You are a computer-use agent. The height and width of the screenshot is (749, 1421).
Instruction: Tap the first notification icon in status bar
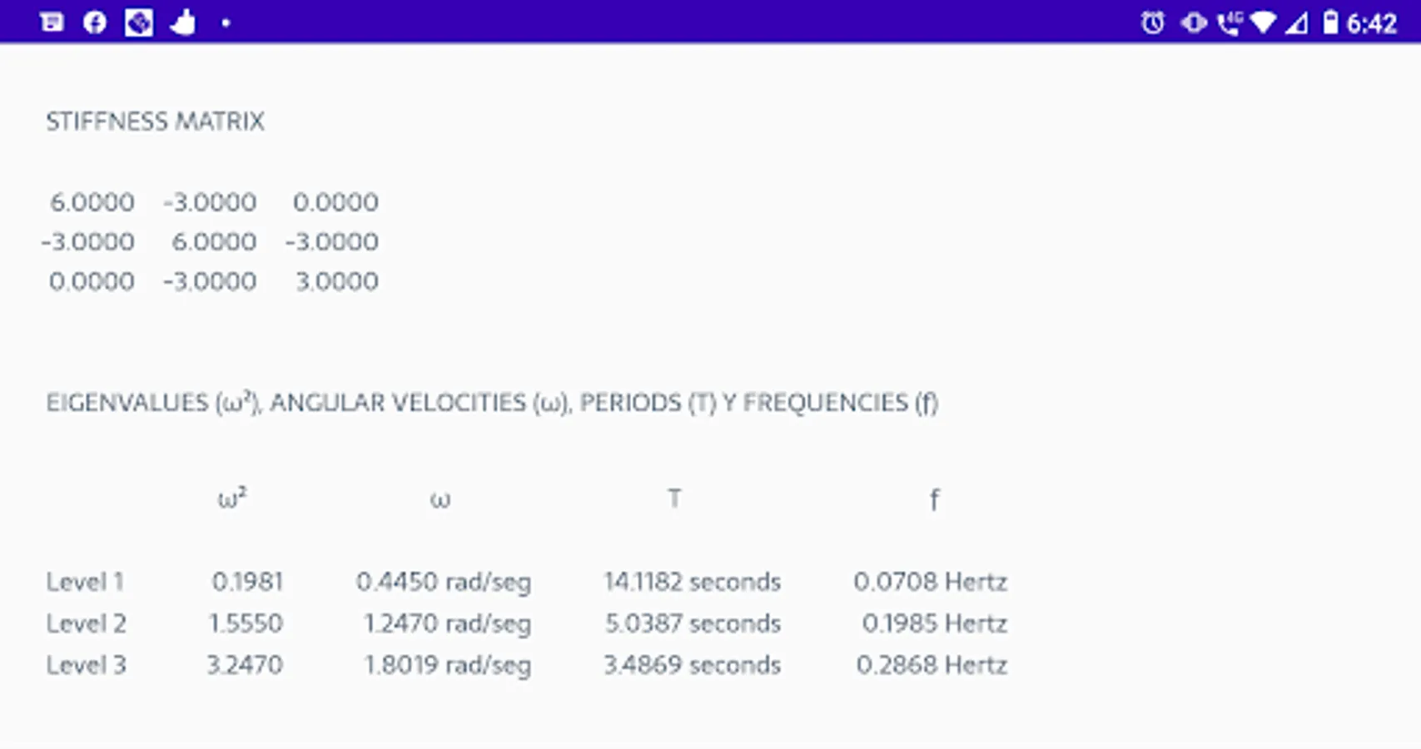pos(52,22)
